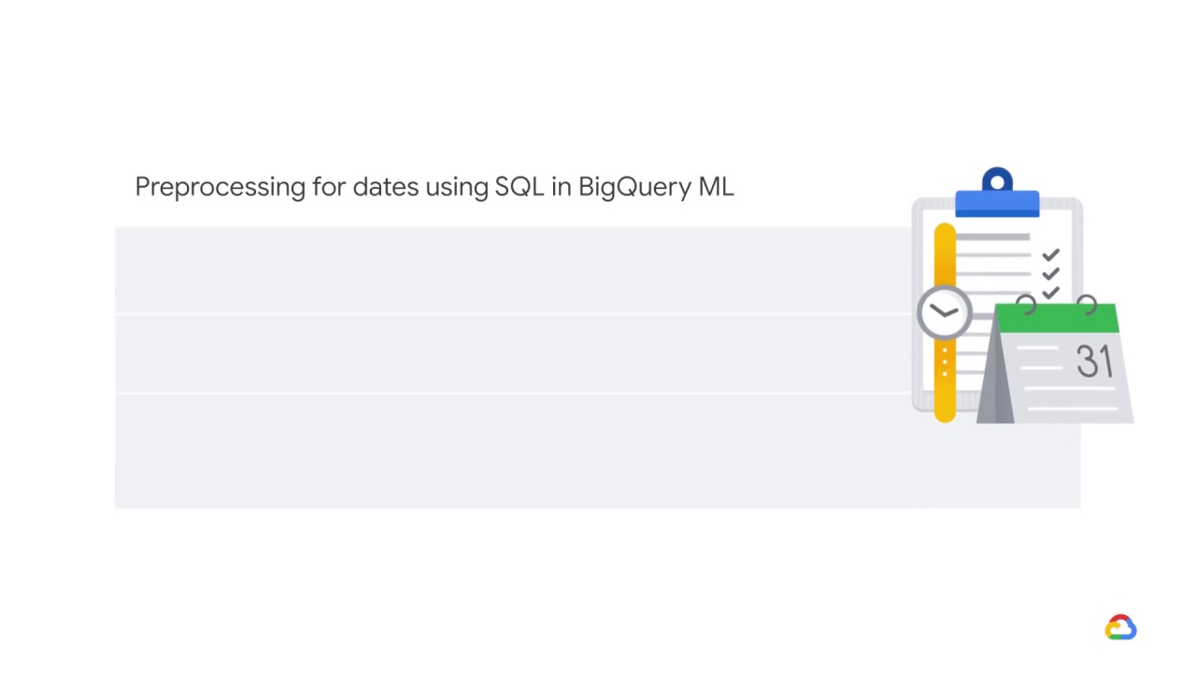This screenshot has height=673, width=1196.
Task: Click the second empty gray row
Action: [x=513, y=353]
